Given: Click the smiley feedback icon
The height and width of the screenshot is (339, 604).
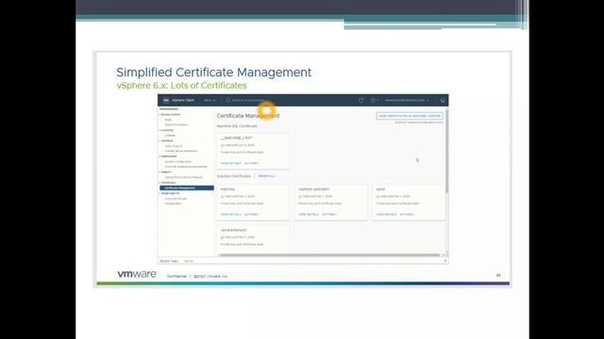Looking at the screenshot, I should [443, 101].
